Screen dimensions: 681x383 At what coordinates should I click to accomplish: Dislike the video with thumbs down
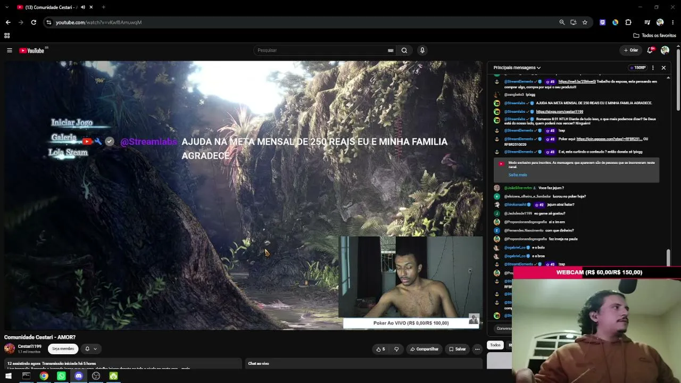point(396,349)
